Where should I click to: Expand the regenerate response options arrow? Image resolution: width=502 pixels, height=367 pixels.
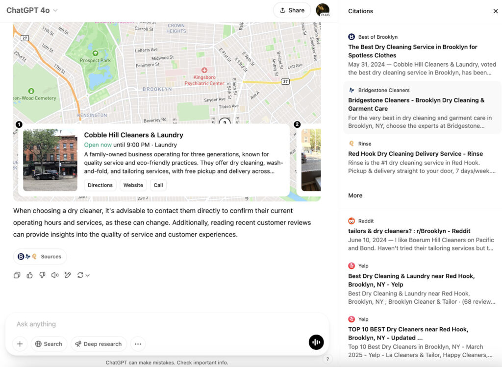pos(88,276)
